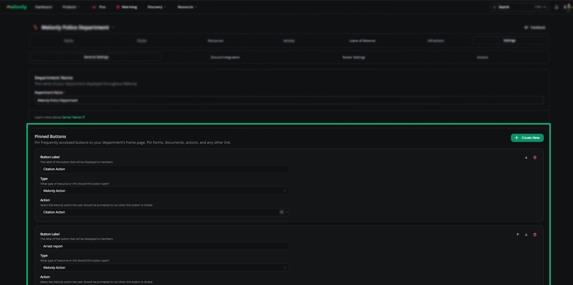Open the Discord Integration sub-tab
This screenshot has width=573, height=285.
tap(225, 57)
